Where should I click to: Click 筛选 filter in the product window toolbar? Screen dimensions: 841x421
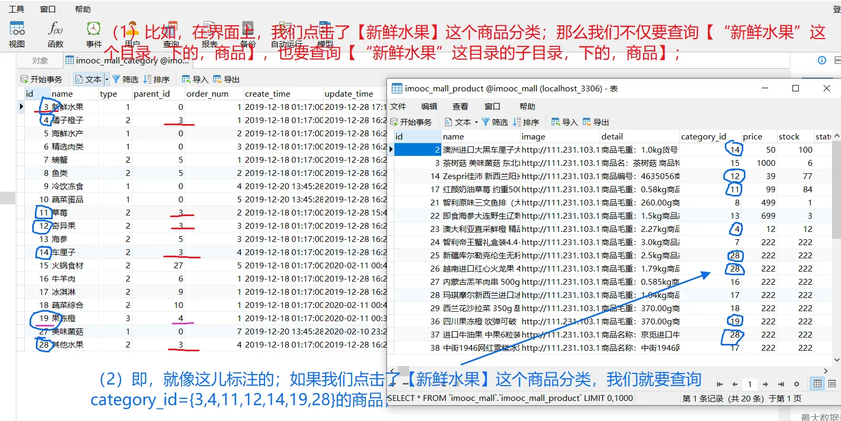coord(495,122)
